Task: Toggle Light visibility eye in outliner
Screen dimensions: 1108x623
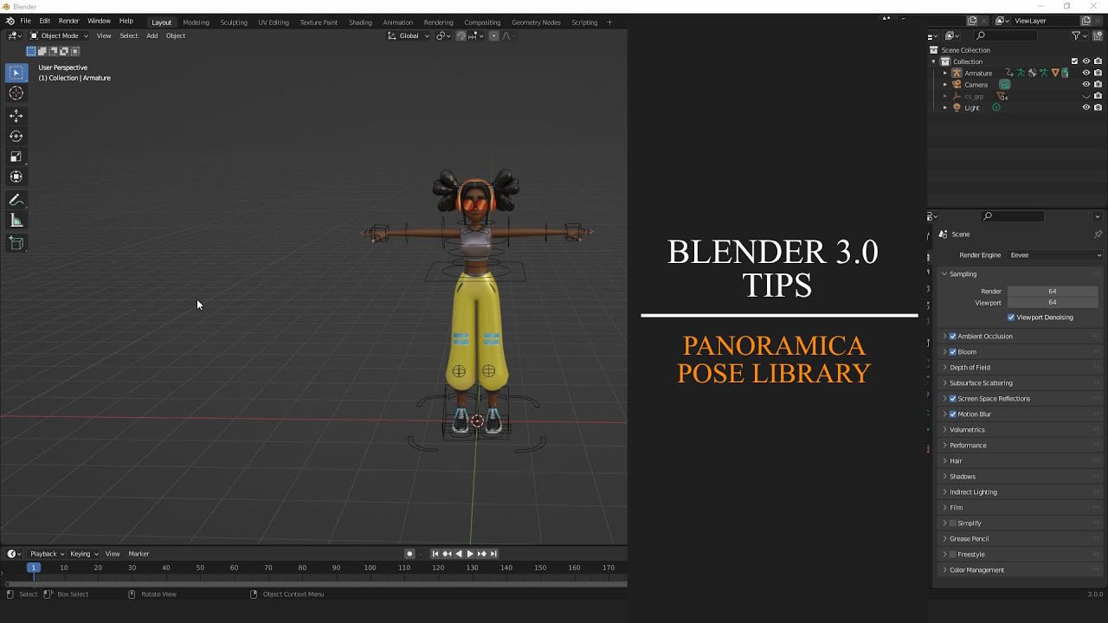Action: coord(1086,108)
